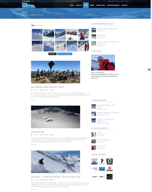Click the snowflake partner logo in middle row
Image resolution: width=152 pixels, height=192 pixels.
(94, 169)
